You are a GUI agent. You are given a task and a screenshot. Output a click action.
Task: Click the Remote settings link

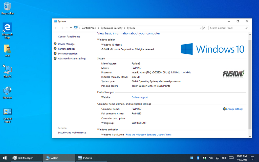pyautogui.click(x=67, y=49)
